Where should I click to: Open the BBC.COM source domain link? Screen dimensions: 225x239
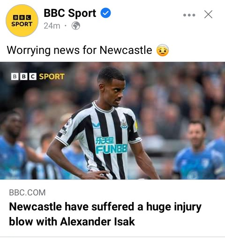click(27, 193)
